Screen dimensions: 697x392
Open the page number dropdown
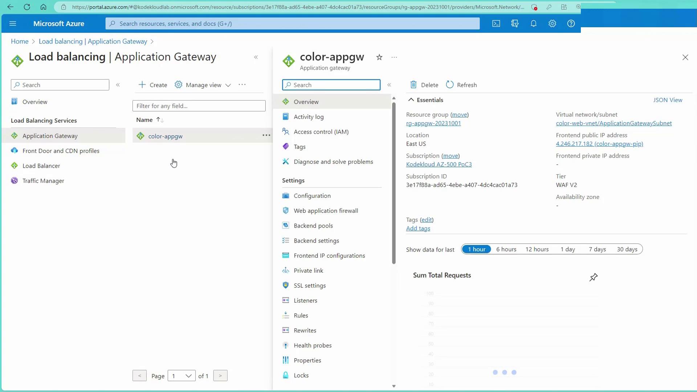point(182,376)
